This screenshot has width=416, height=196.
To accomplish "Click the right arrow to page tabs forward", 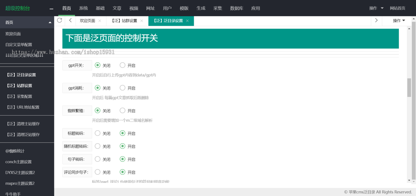I will point(376,20).
